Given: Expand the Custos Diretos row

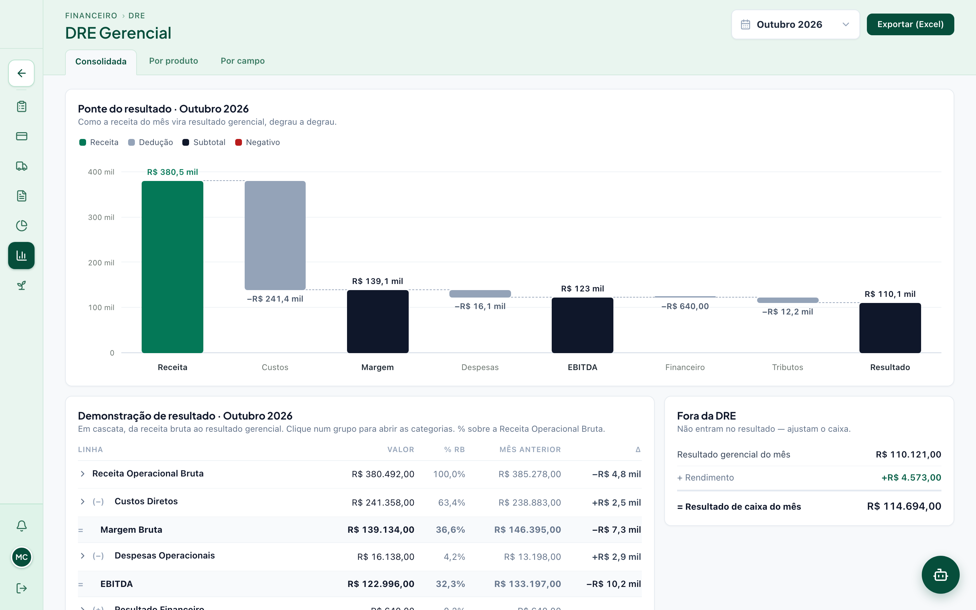Looking at the screenshot, I should [x=82, y=502].
